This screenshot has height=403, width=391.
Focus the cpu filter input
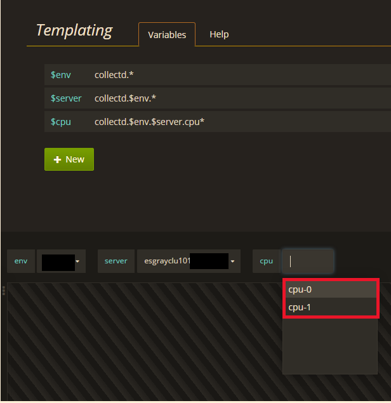[308, 261]
